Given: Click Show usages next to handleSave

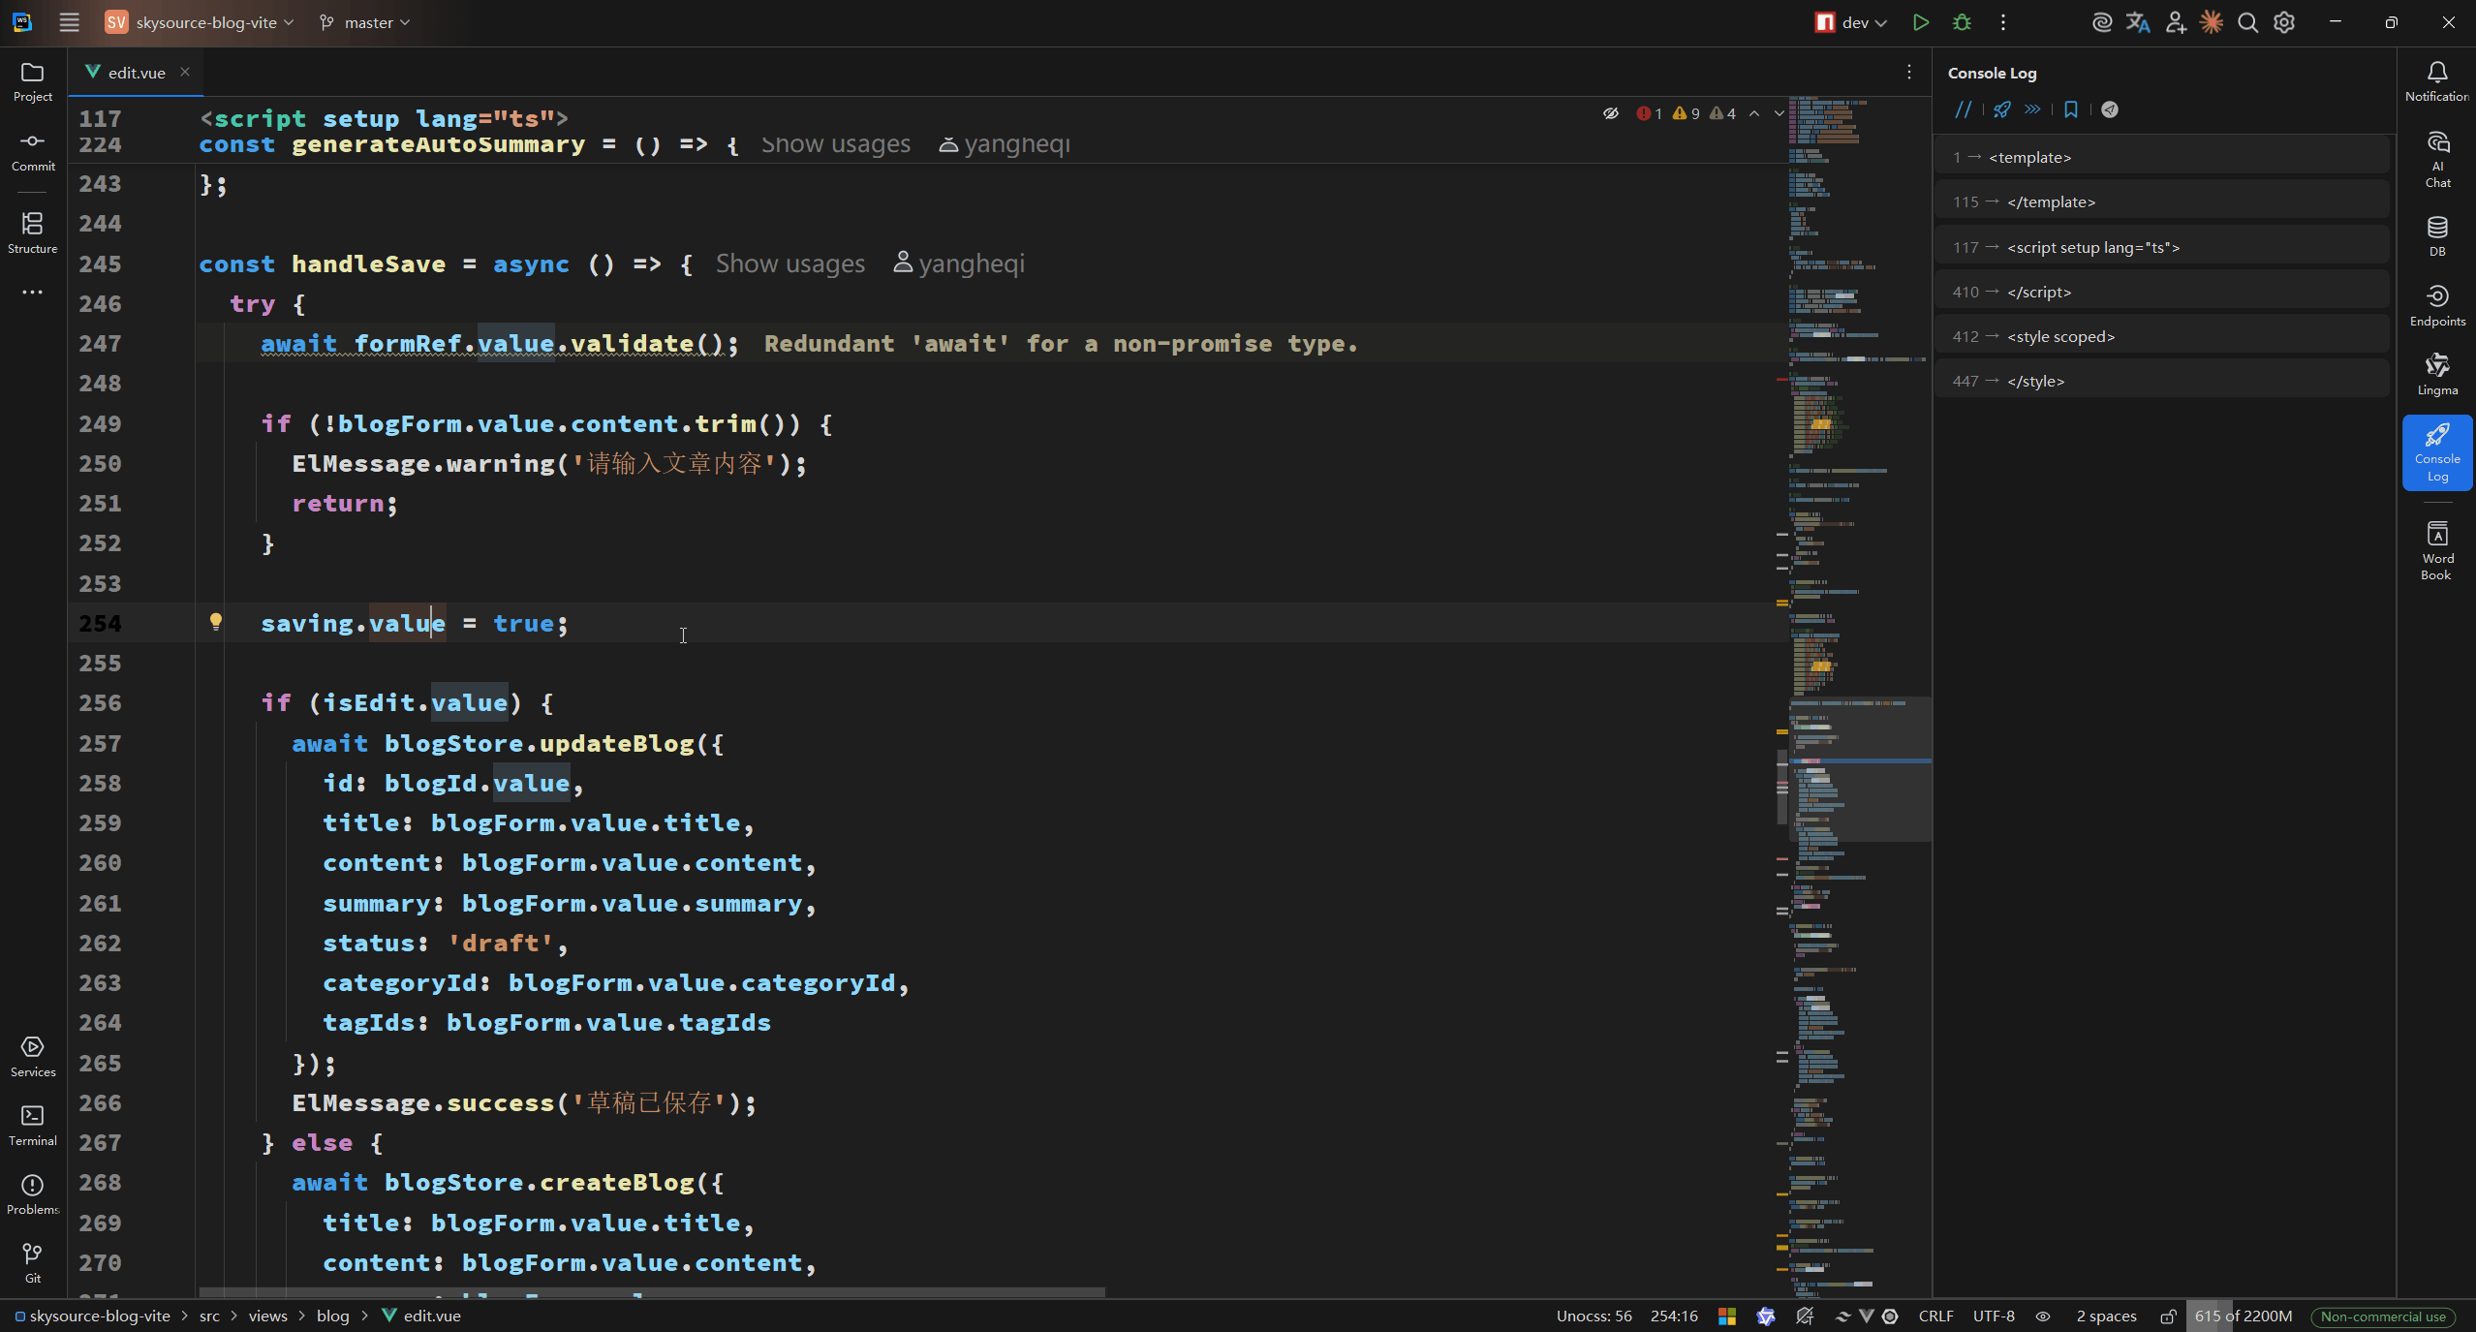Looking at the screenshot, I should point(789,263).
